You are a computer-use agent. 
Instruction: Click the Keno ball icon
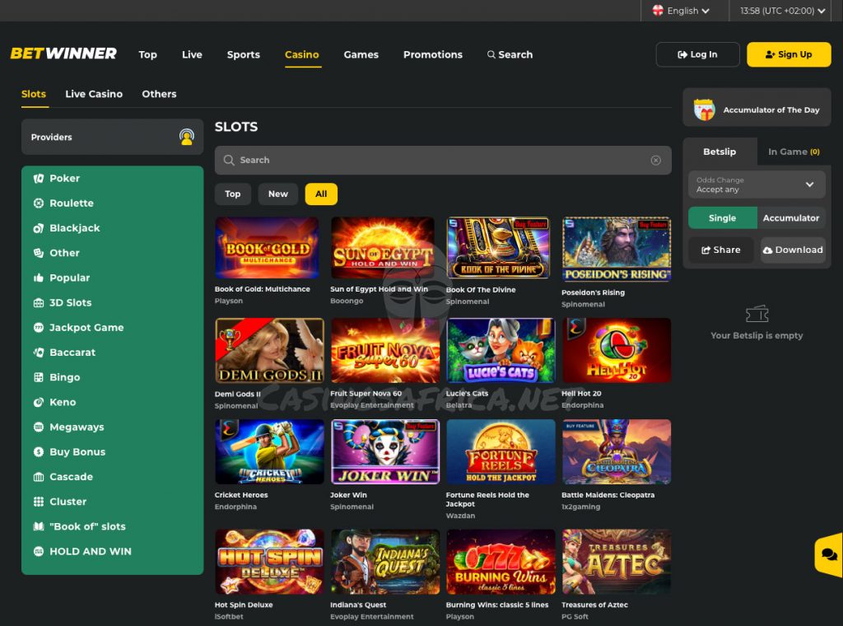[x=38, y=402]
